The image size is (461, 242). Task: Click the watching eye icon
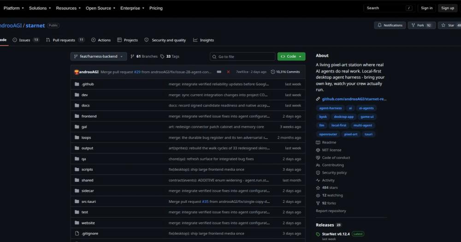click(318, 195)
